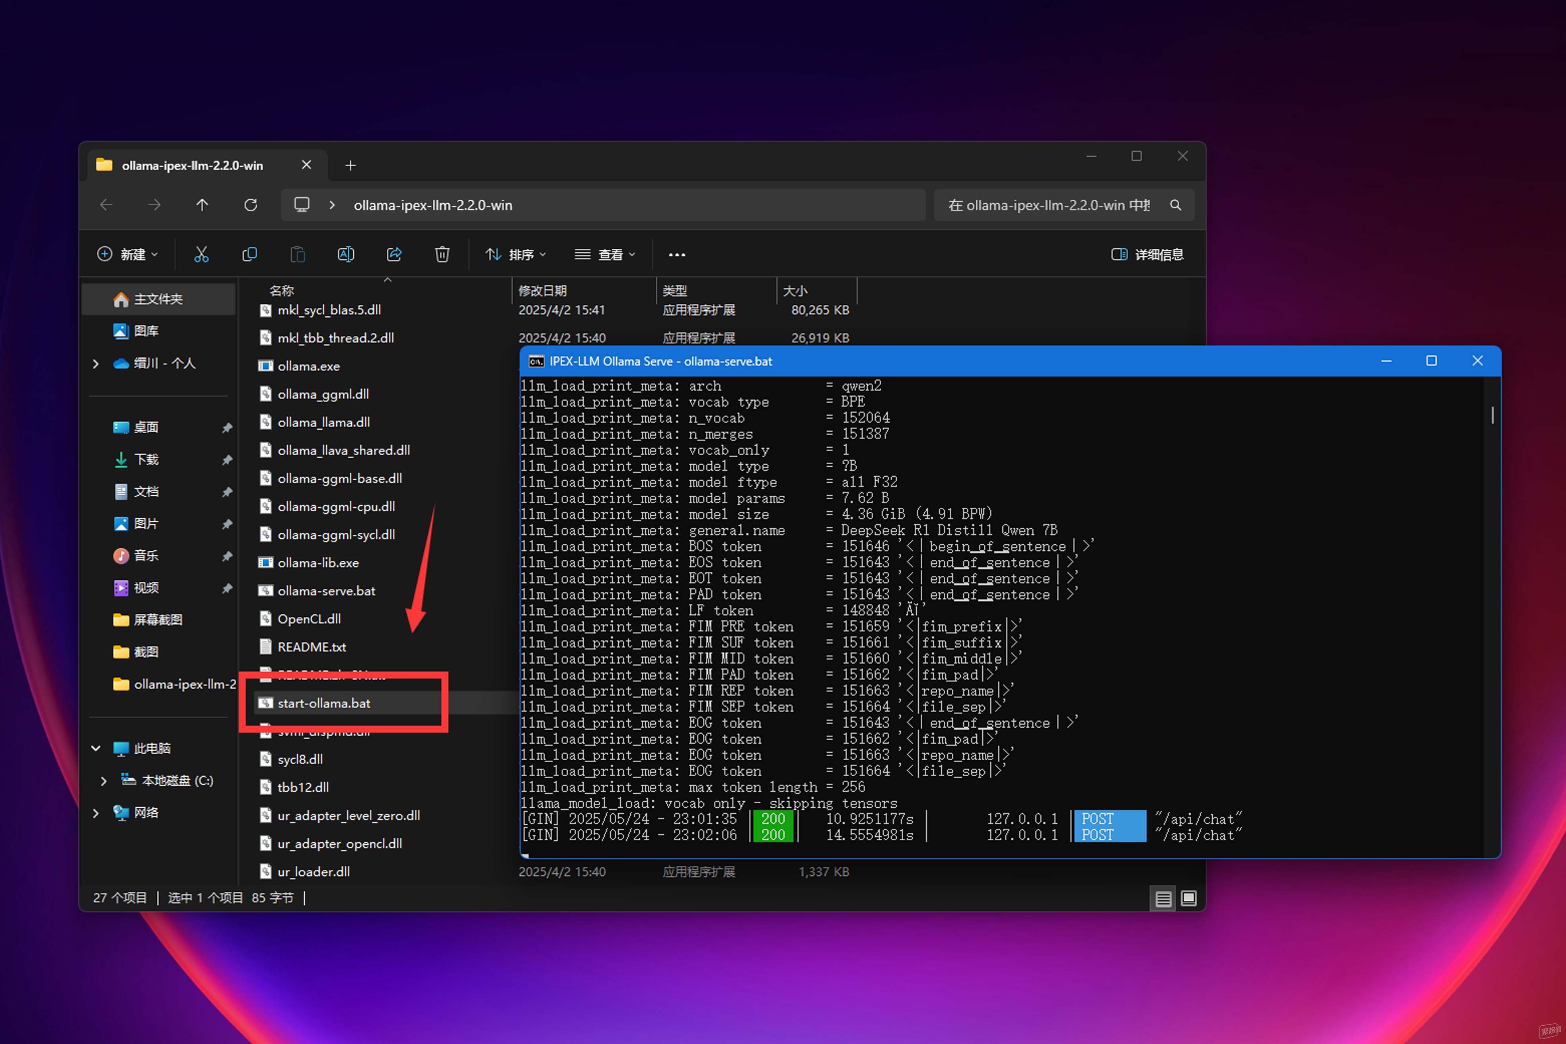Select the file ollama-serve.bat
1566x1044 pixels.
click(326, 591)
